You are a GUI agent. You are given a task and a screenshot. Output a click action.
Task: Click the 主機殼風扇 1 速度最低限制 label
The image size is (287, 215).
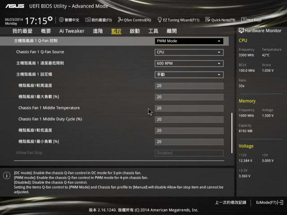tap(40, 63)
